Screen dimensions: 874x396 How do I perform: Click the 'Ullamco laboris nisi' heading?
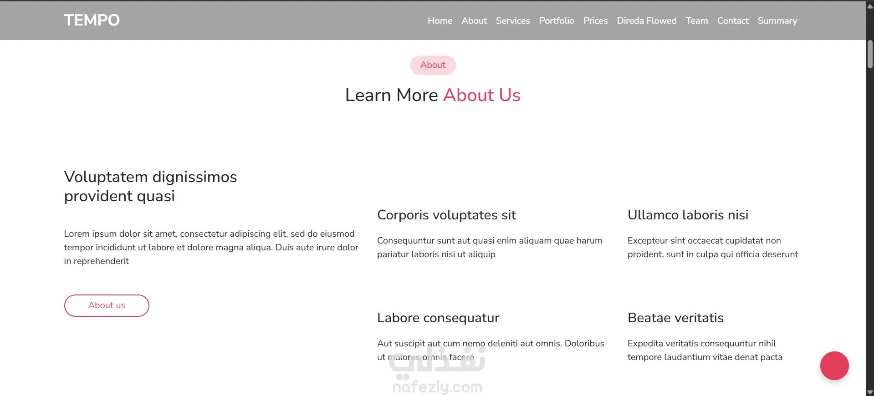pyautogui.click(x=688, y=215)
